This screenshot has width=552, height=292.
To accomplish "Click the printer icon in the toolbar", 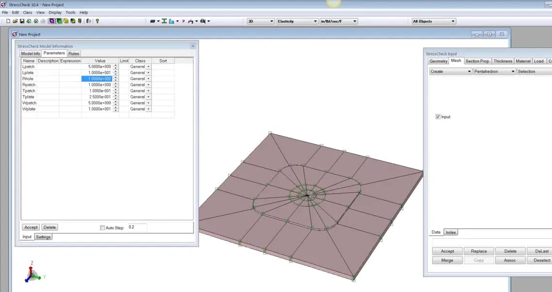I will (44, 21).
